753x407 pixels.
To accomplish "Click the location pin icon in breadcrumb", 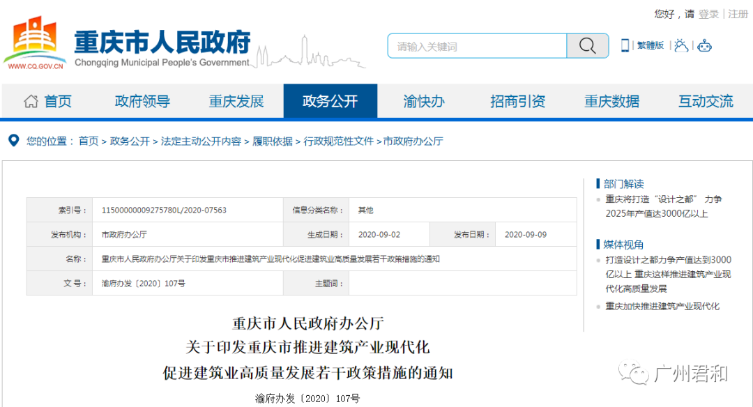I will coord(14,141).
